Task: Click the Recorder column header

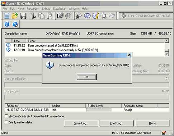Action: (27, 106)
